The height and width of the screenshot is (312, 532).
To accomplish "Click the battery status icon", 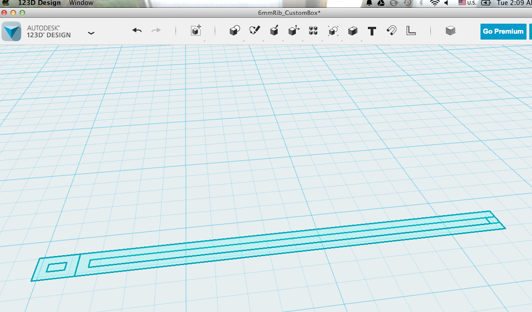I will tap(486, 3).
